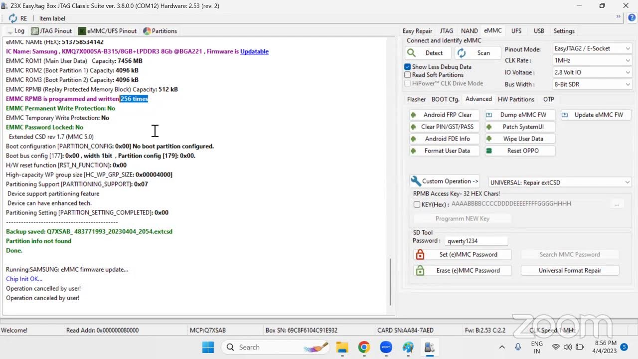Expand the IO Voltage dropdown
This screenshot has height=359, width=638.
pyautogui.click(x=592, y=72)
